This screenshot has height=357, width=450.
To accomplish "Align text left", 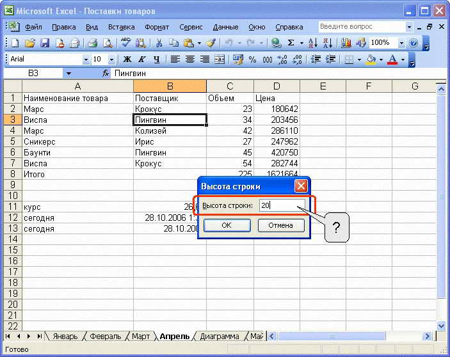I will [x=175, y=59].
